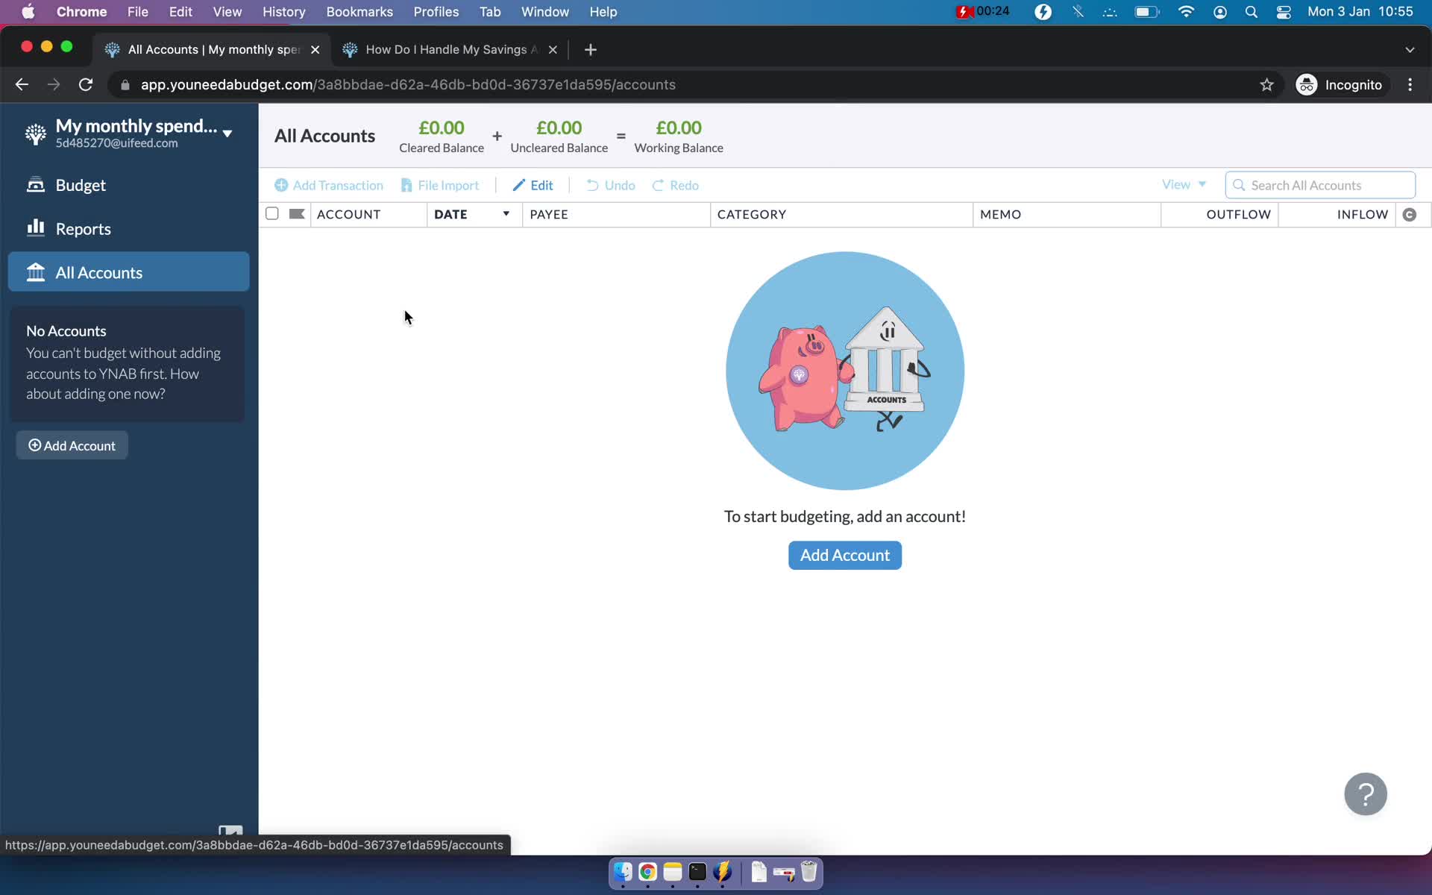Screen dimensions: 1432x895
Task: Open the Apple menu
Action: pyautogui.click(x=28, y=11)
